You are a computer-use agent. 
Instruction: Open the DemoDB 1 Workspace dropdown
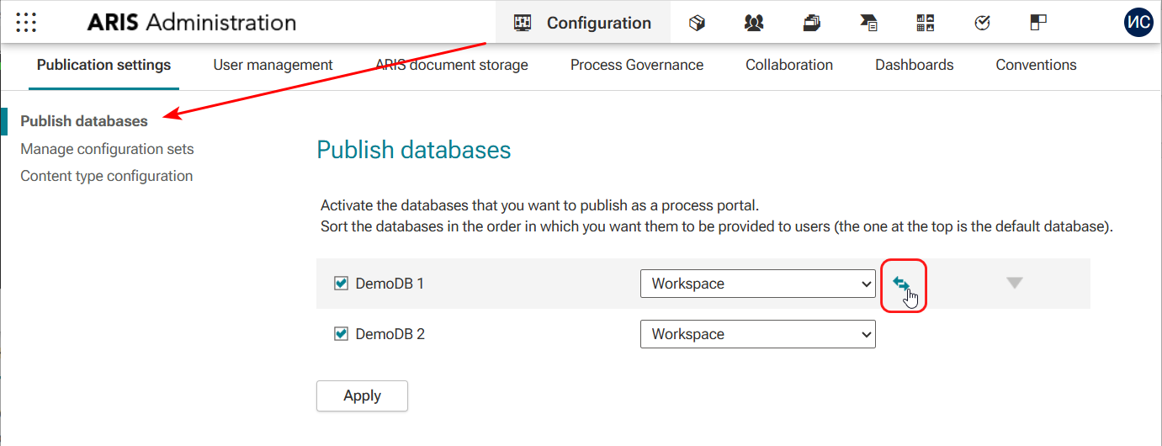[758, 284]
